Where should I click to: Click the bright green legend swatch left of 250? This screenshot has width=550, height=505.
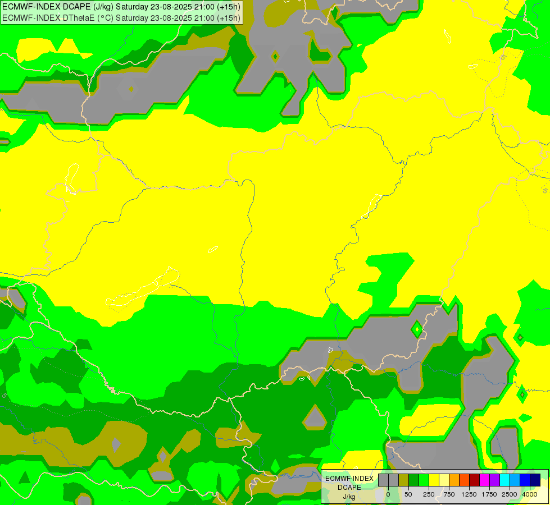click(x=424, y=480)
